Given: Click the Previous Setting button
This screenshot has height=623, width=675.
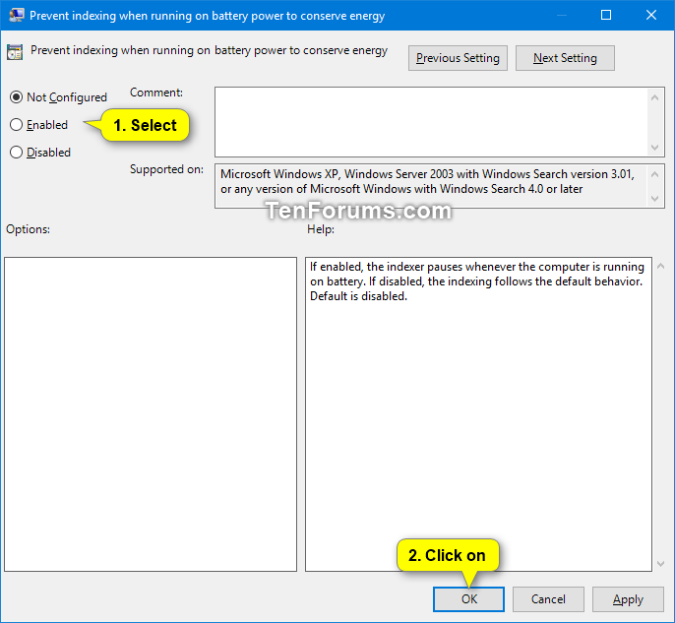Looking at the screenshot, I should (x=458, y=58).
